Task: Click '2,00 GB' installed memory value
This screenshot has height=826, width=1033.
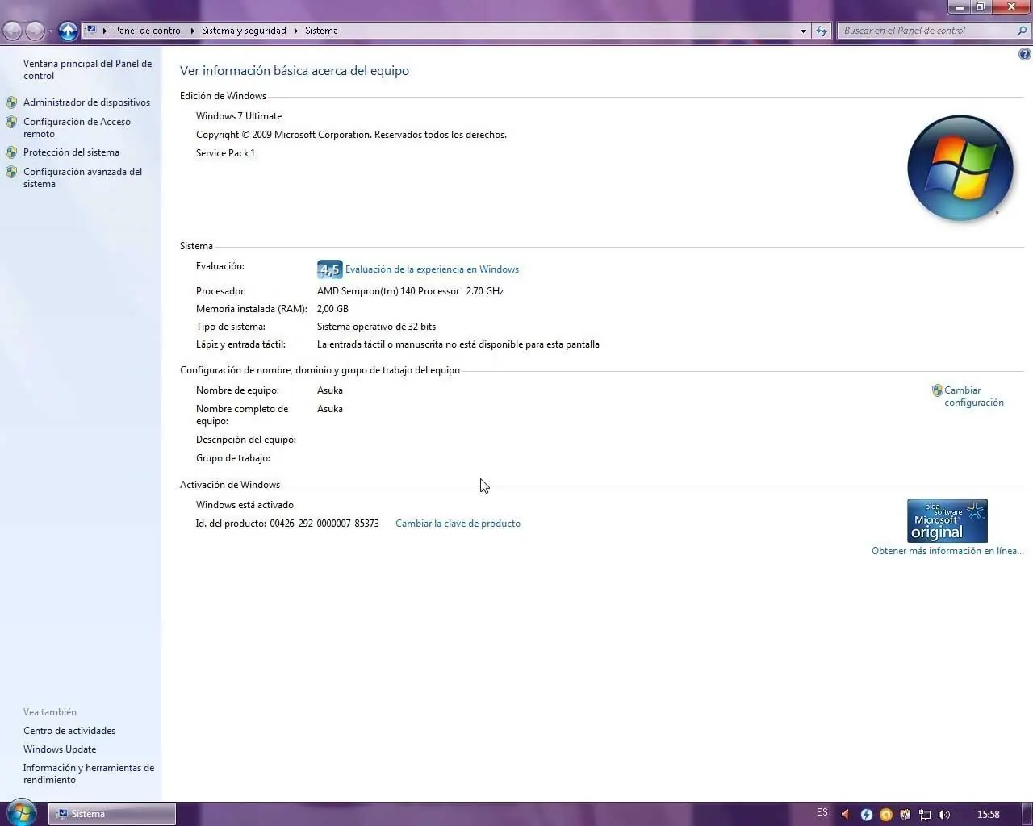Action: click(x=332, y=309)
